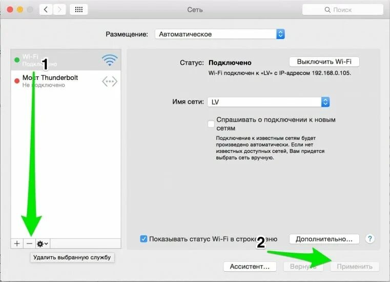Screen dimensions: 390x282
Task: Click the Thunderbolt bridge arrows icon
Action: (110, 82)
